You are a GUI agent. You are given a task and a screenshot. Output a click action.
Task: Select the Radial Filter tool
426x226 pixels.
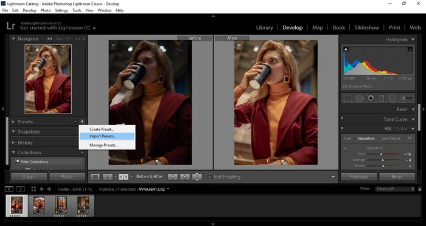point(393,98)
